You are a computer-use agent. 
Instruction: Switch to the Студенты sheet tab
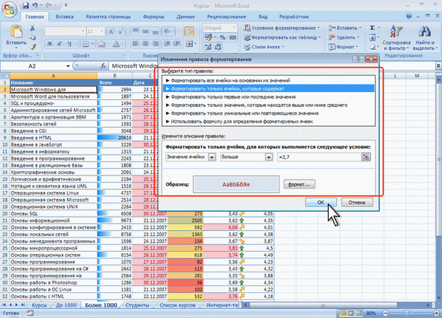point(138,305)
